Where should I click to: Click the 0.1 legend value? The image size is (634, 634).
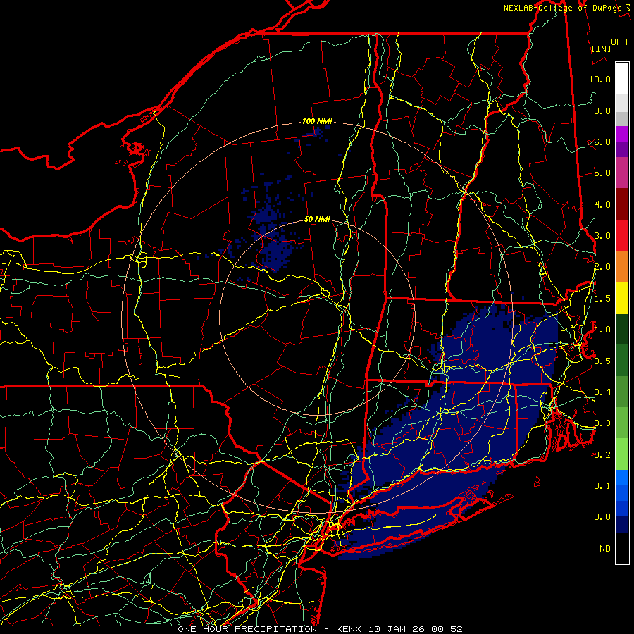tap(602, 486)
